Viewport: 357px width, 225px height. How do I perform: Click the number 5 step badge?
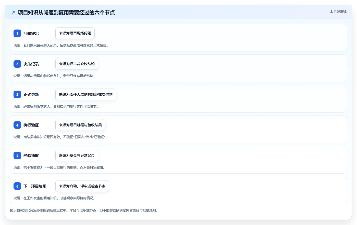coord(17,156)
